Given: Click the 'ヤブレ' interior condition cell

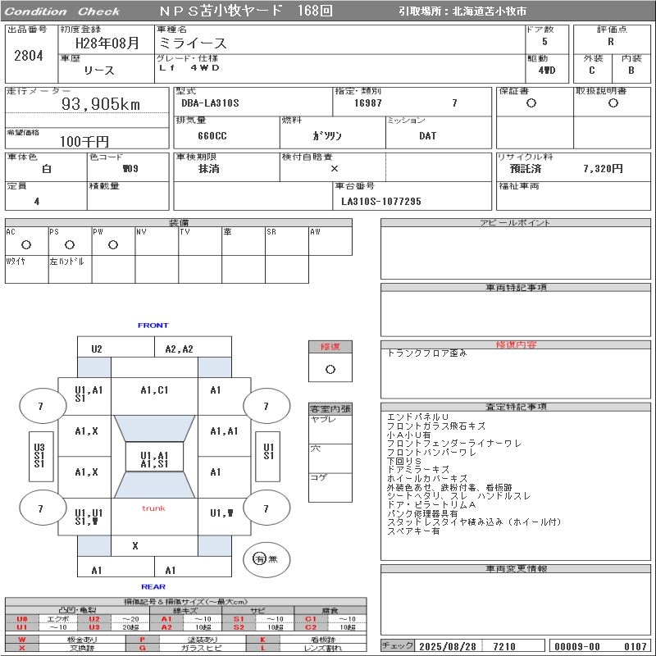Looking at the screenshot, I should tap(330, 429).
